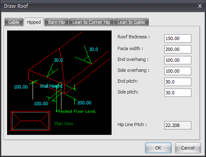Click the Cancel button
Viewport: 206px width, 157px height.
[188, 148]
